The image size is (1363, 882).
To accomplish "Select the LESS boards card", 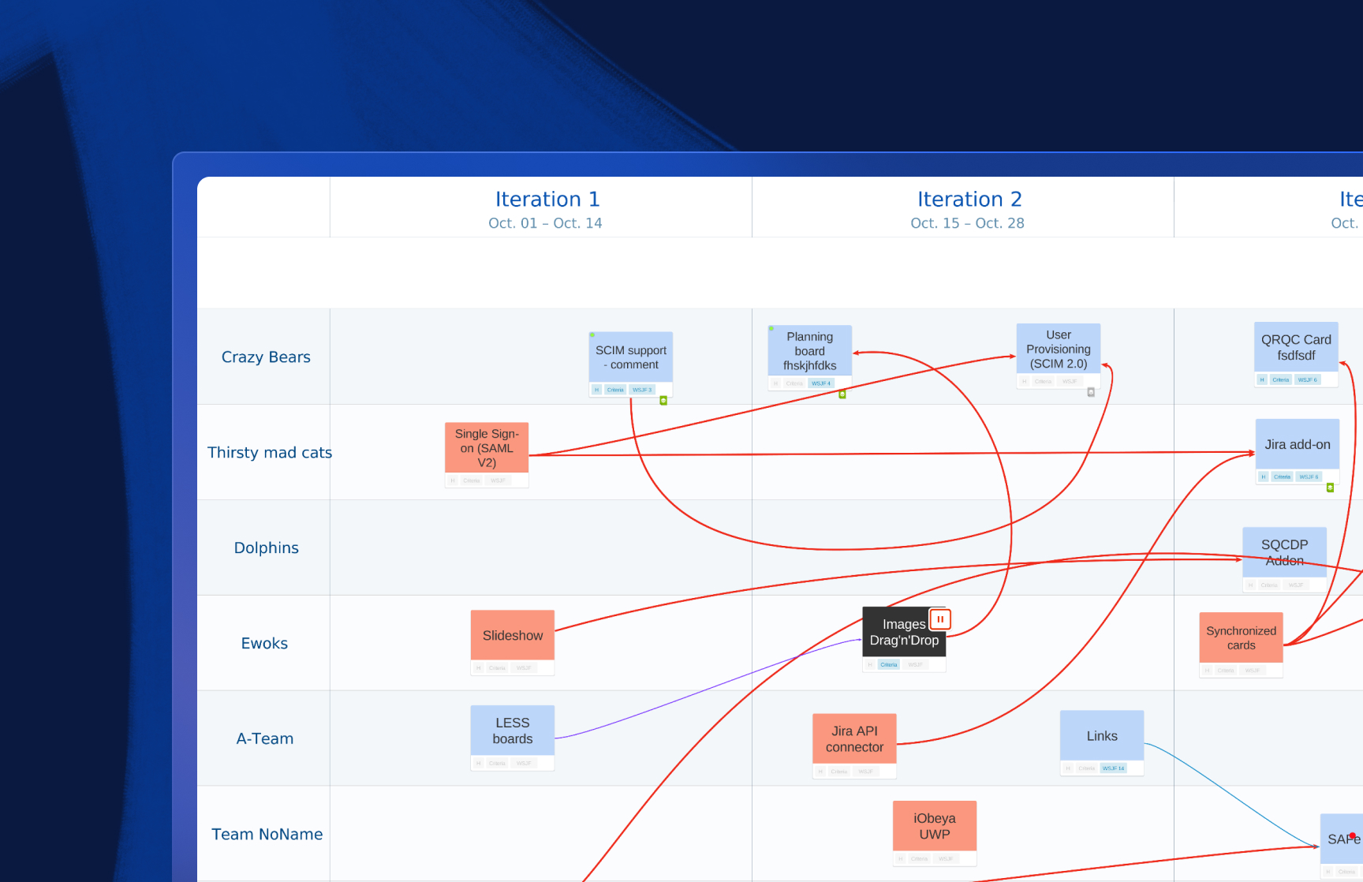I will coord(512,731).
